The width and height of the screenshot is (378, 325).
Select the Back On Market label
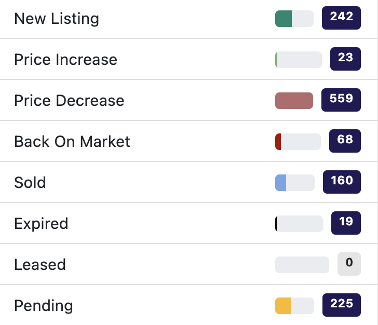point(72,142)
